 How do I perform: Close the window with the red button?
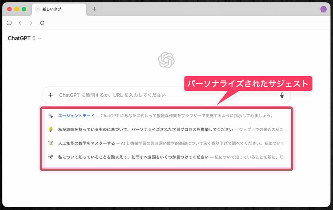(10, 9)
